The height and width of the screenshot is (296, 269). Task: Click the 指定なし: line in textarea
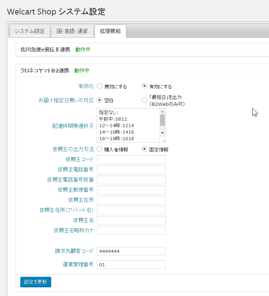coord(109,113)
